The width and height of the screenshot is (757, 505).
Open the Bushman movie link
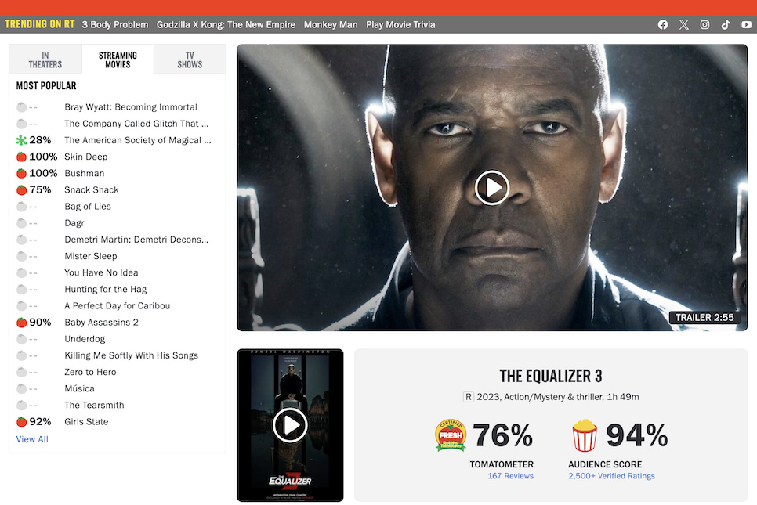(x=85, y=173)
